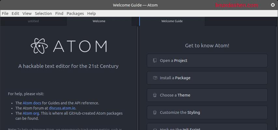Click the package box icon beside Install a Package
The width and height of the screenshot is (278, 130).
[155, 78]
